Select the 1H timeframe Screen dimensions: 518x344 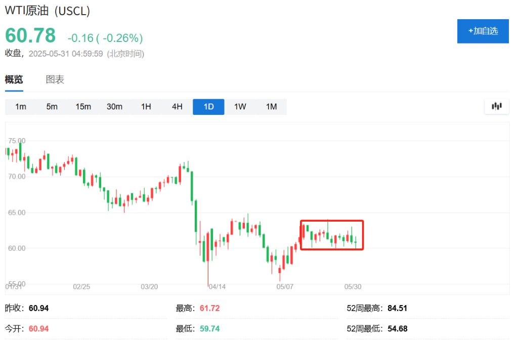146,106
